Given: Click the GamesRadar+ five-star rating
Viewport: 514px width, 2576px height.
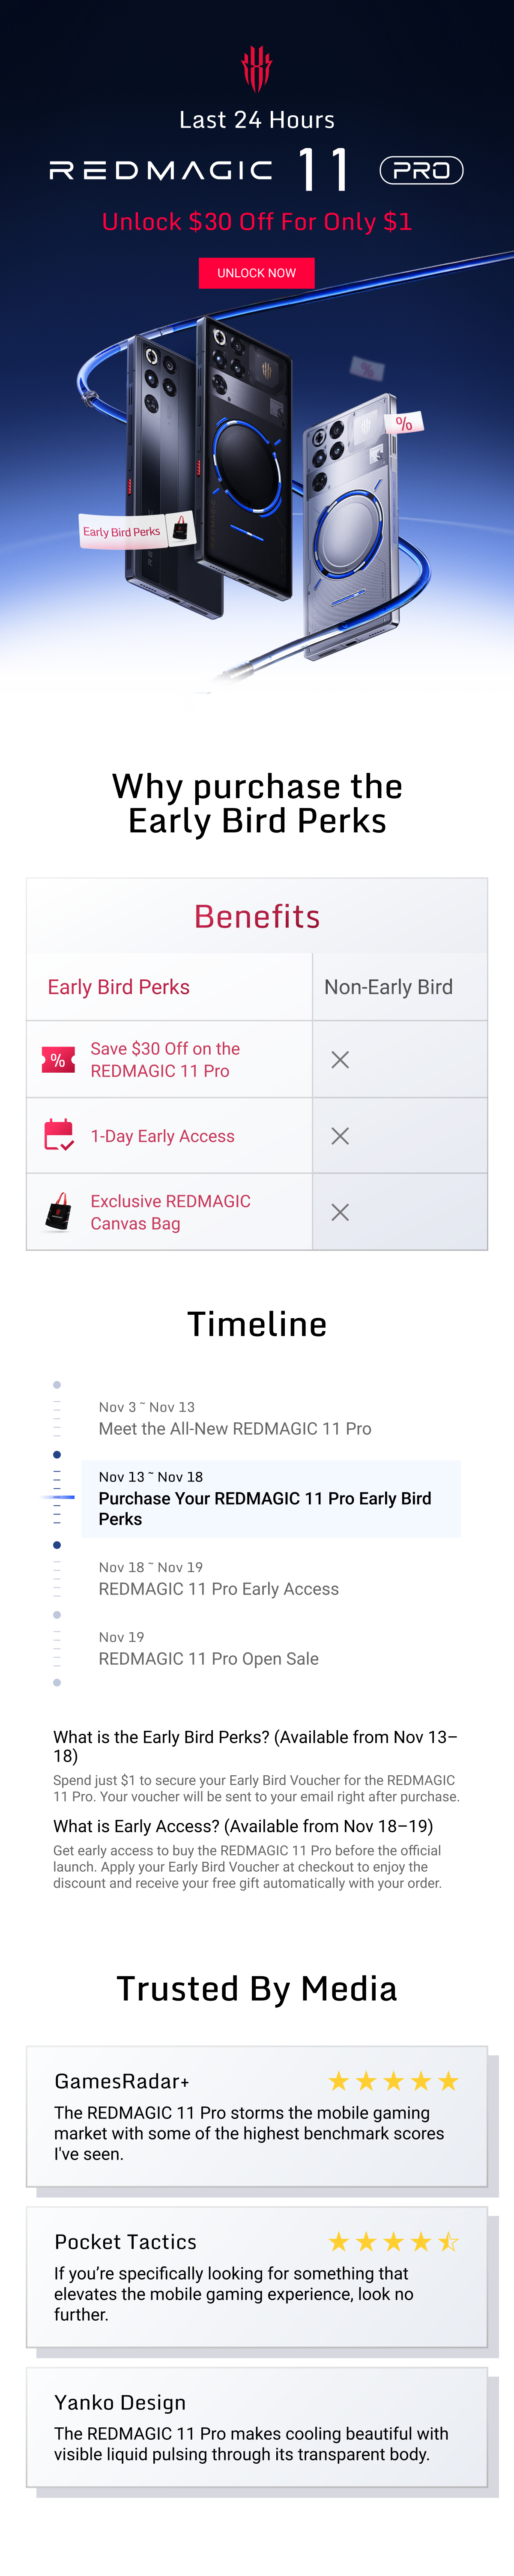Looking at the screenshot, I should coord(393,2081).
